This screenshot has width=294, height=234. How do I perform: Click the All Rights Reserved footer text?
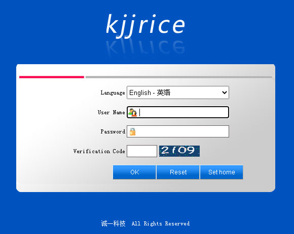tap(161, 223)
